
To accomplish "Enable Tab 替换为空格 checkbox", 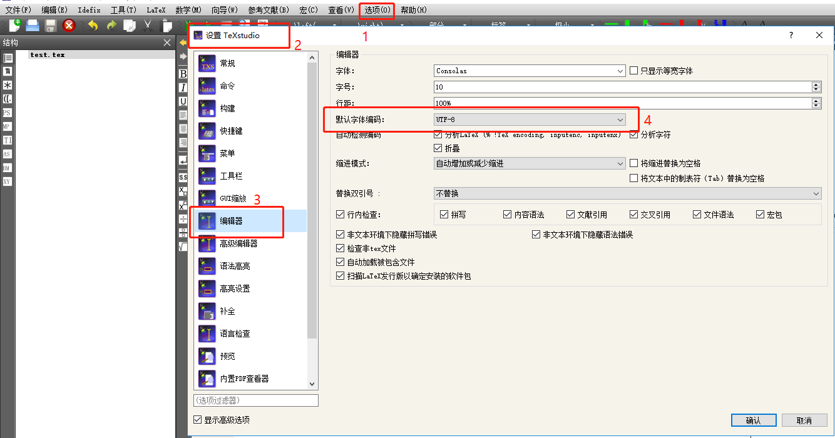I will [633, 178].
